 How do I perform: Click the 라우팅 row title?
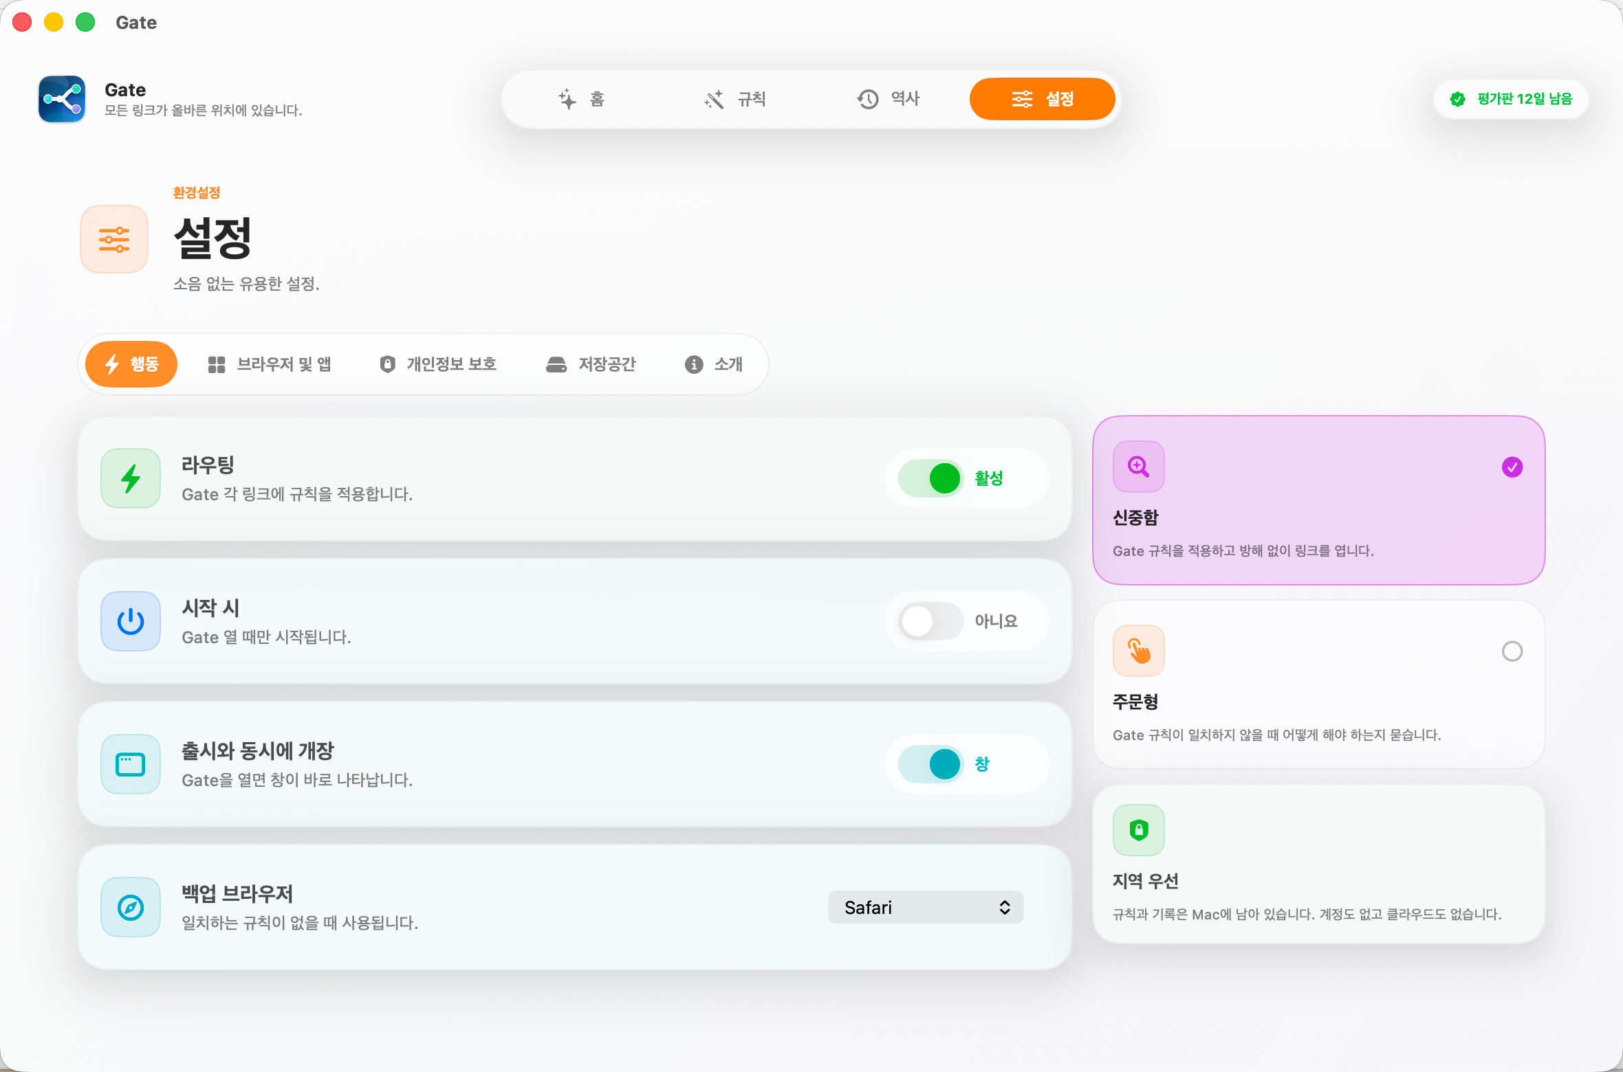pos(208,465)
